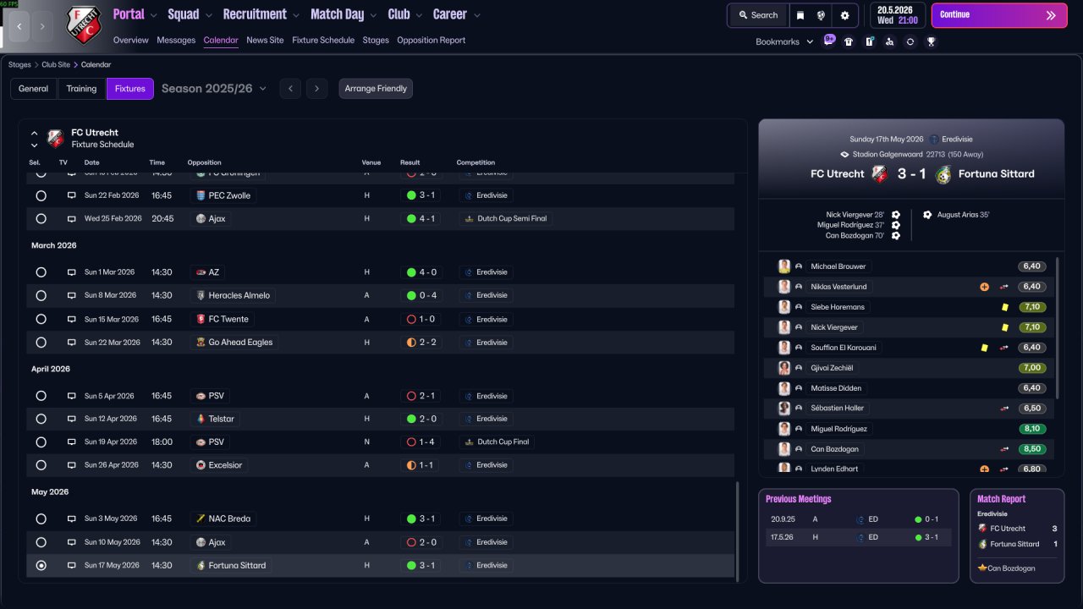1083x609 pixels.
Task: Select the Ajax 25 Feb fixture radio button
Action: click(41, 218)
